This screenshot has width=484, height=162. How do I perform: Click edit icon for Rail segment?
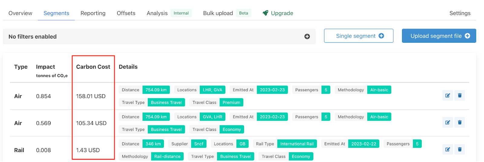click(447, 149)
